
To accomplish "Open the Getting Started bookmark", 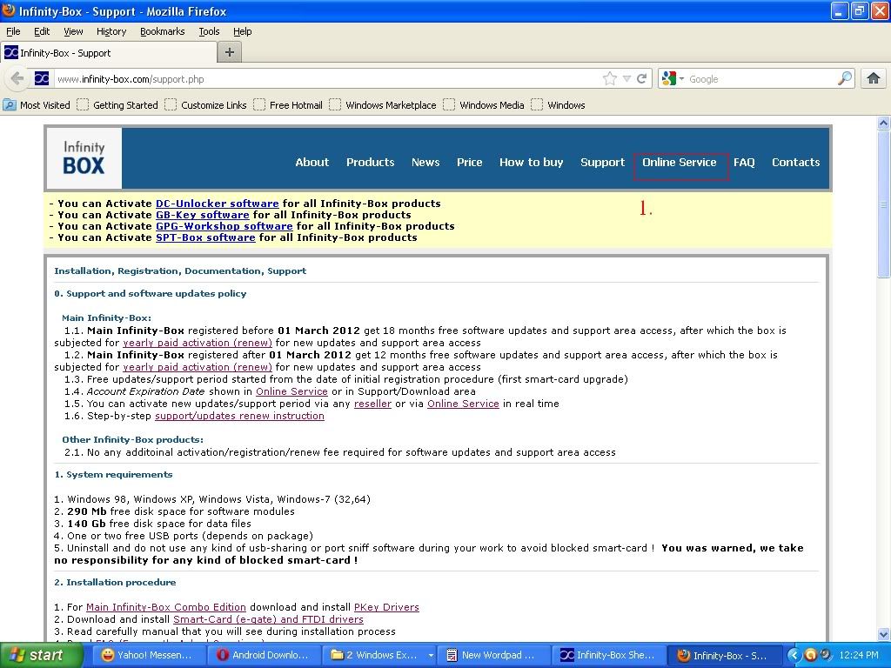I will pos(117,105).
